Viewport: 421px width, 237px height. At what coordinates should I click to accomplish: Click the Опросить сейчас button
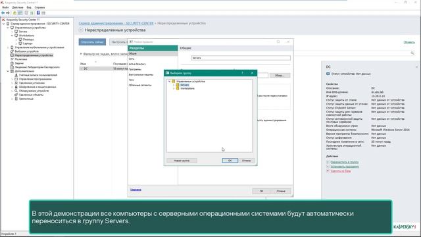pos(92,42)
